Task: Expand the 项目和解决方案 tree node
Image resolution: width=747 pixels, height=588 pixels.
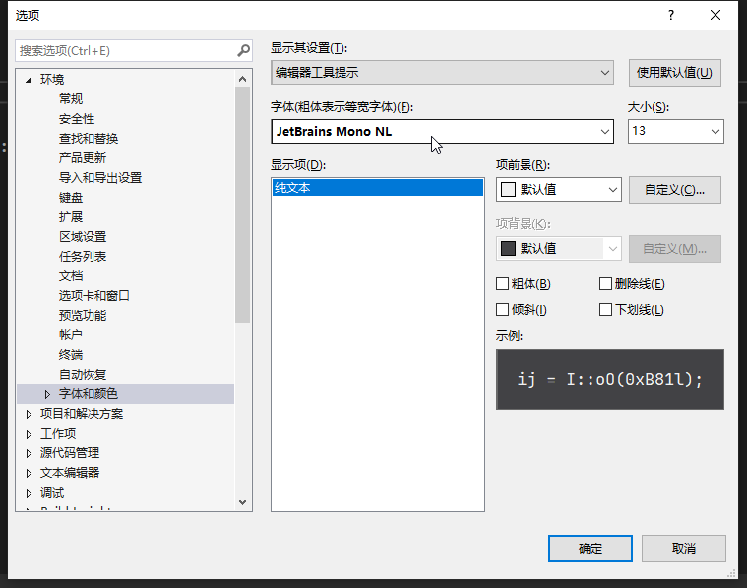Action: [x=29, y=414]
